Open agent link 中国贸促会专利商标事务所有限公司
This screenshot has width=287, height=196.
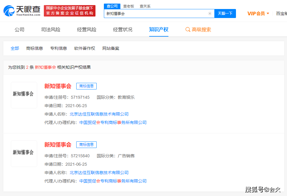point(114,122)
